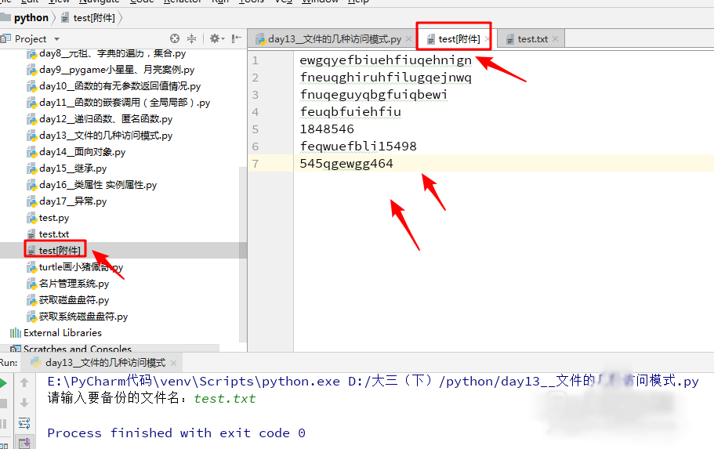Select day13__文件的几种访问模式.py in project tree
714x449 pixels.
pos(106,136)
